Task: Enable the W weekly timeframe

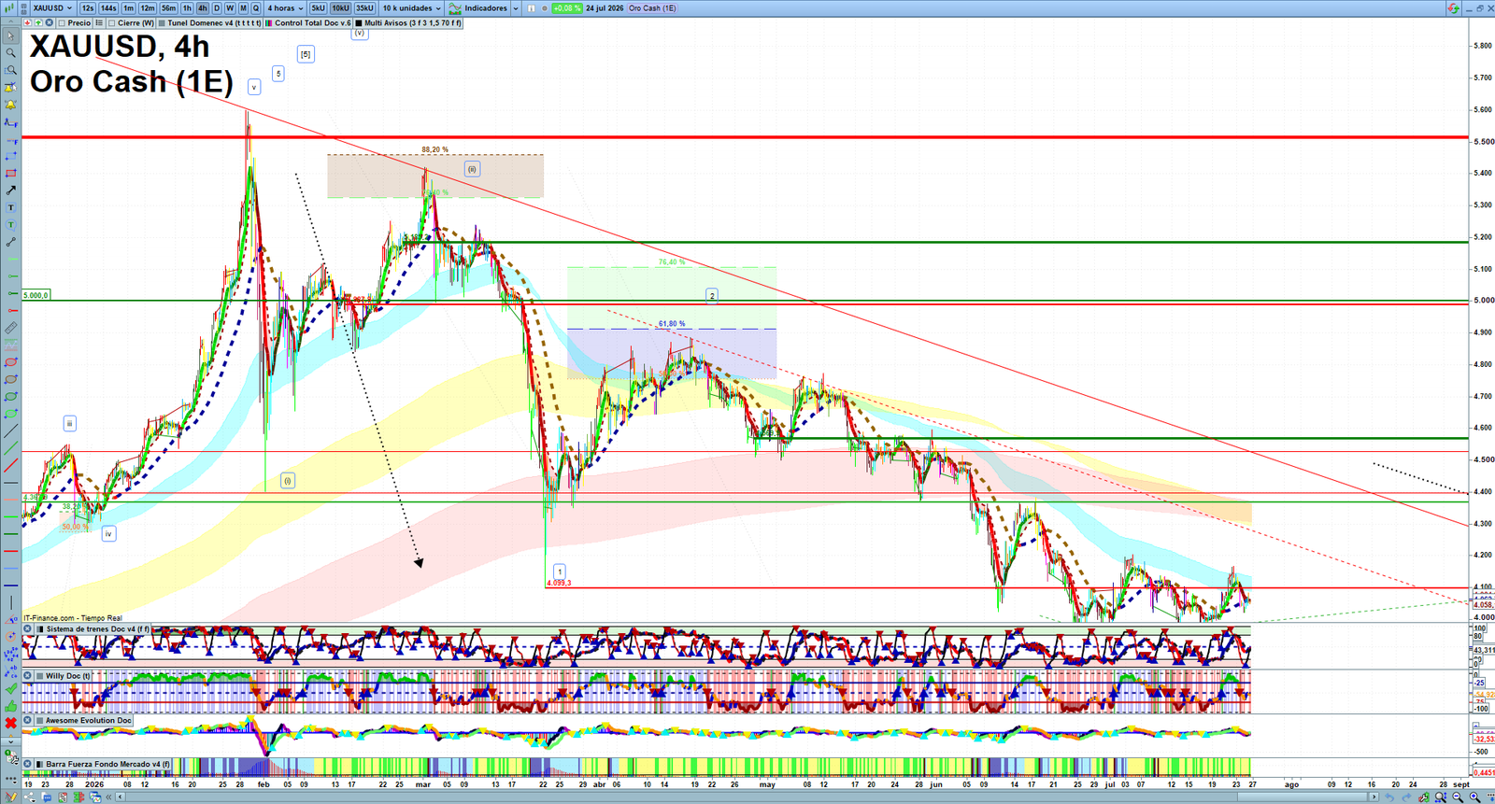Action: [230, 8]
